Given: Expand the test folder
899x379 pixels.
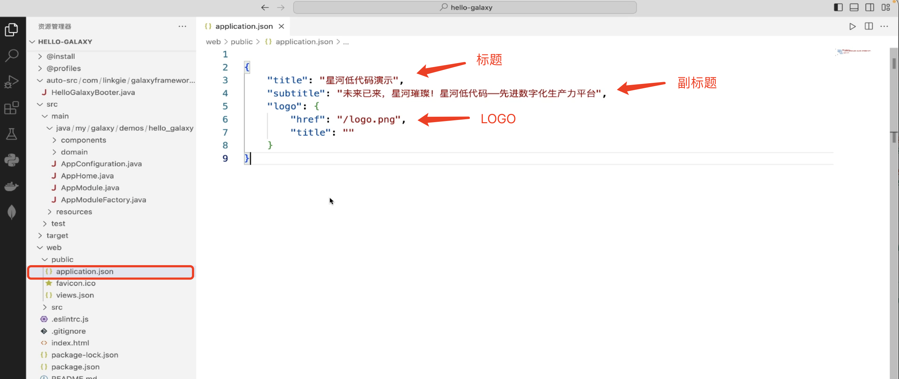Looking at the screenshot, I should click(x=111, y=224).
